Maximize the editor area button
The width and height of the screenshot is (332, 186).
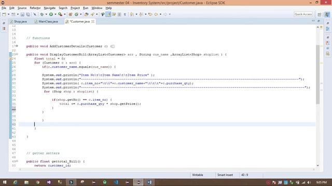pyautogui.click(x=319, y=21)
